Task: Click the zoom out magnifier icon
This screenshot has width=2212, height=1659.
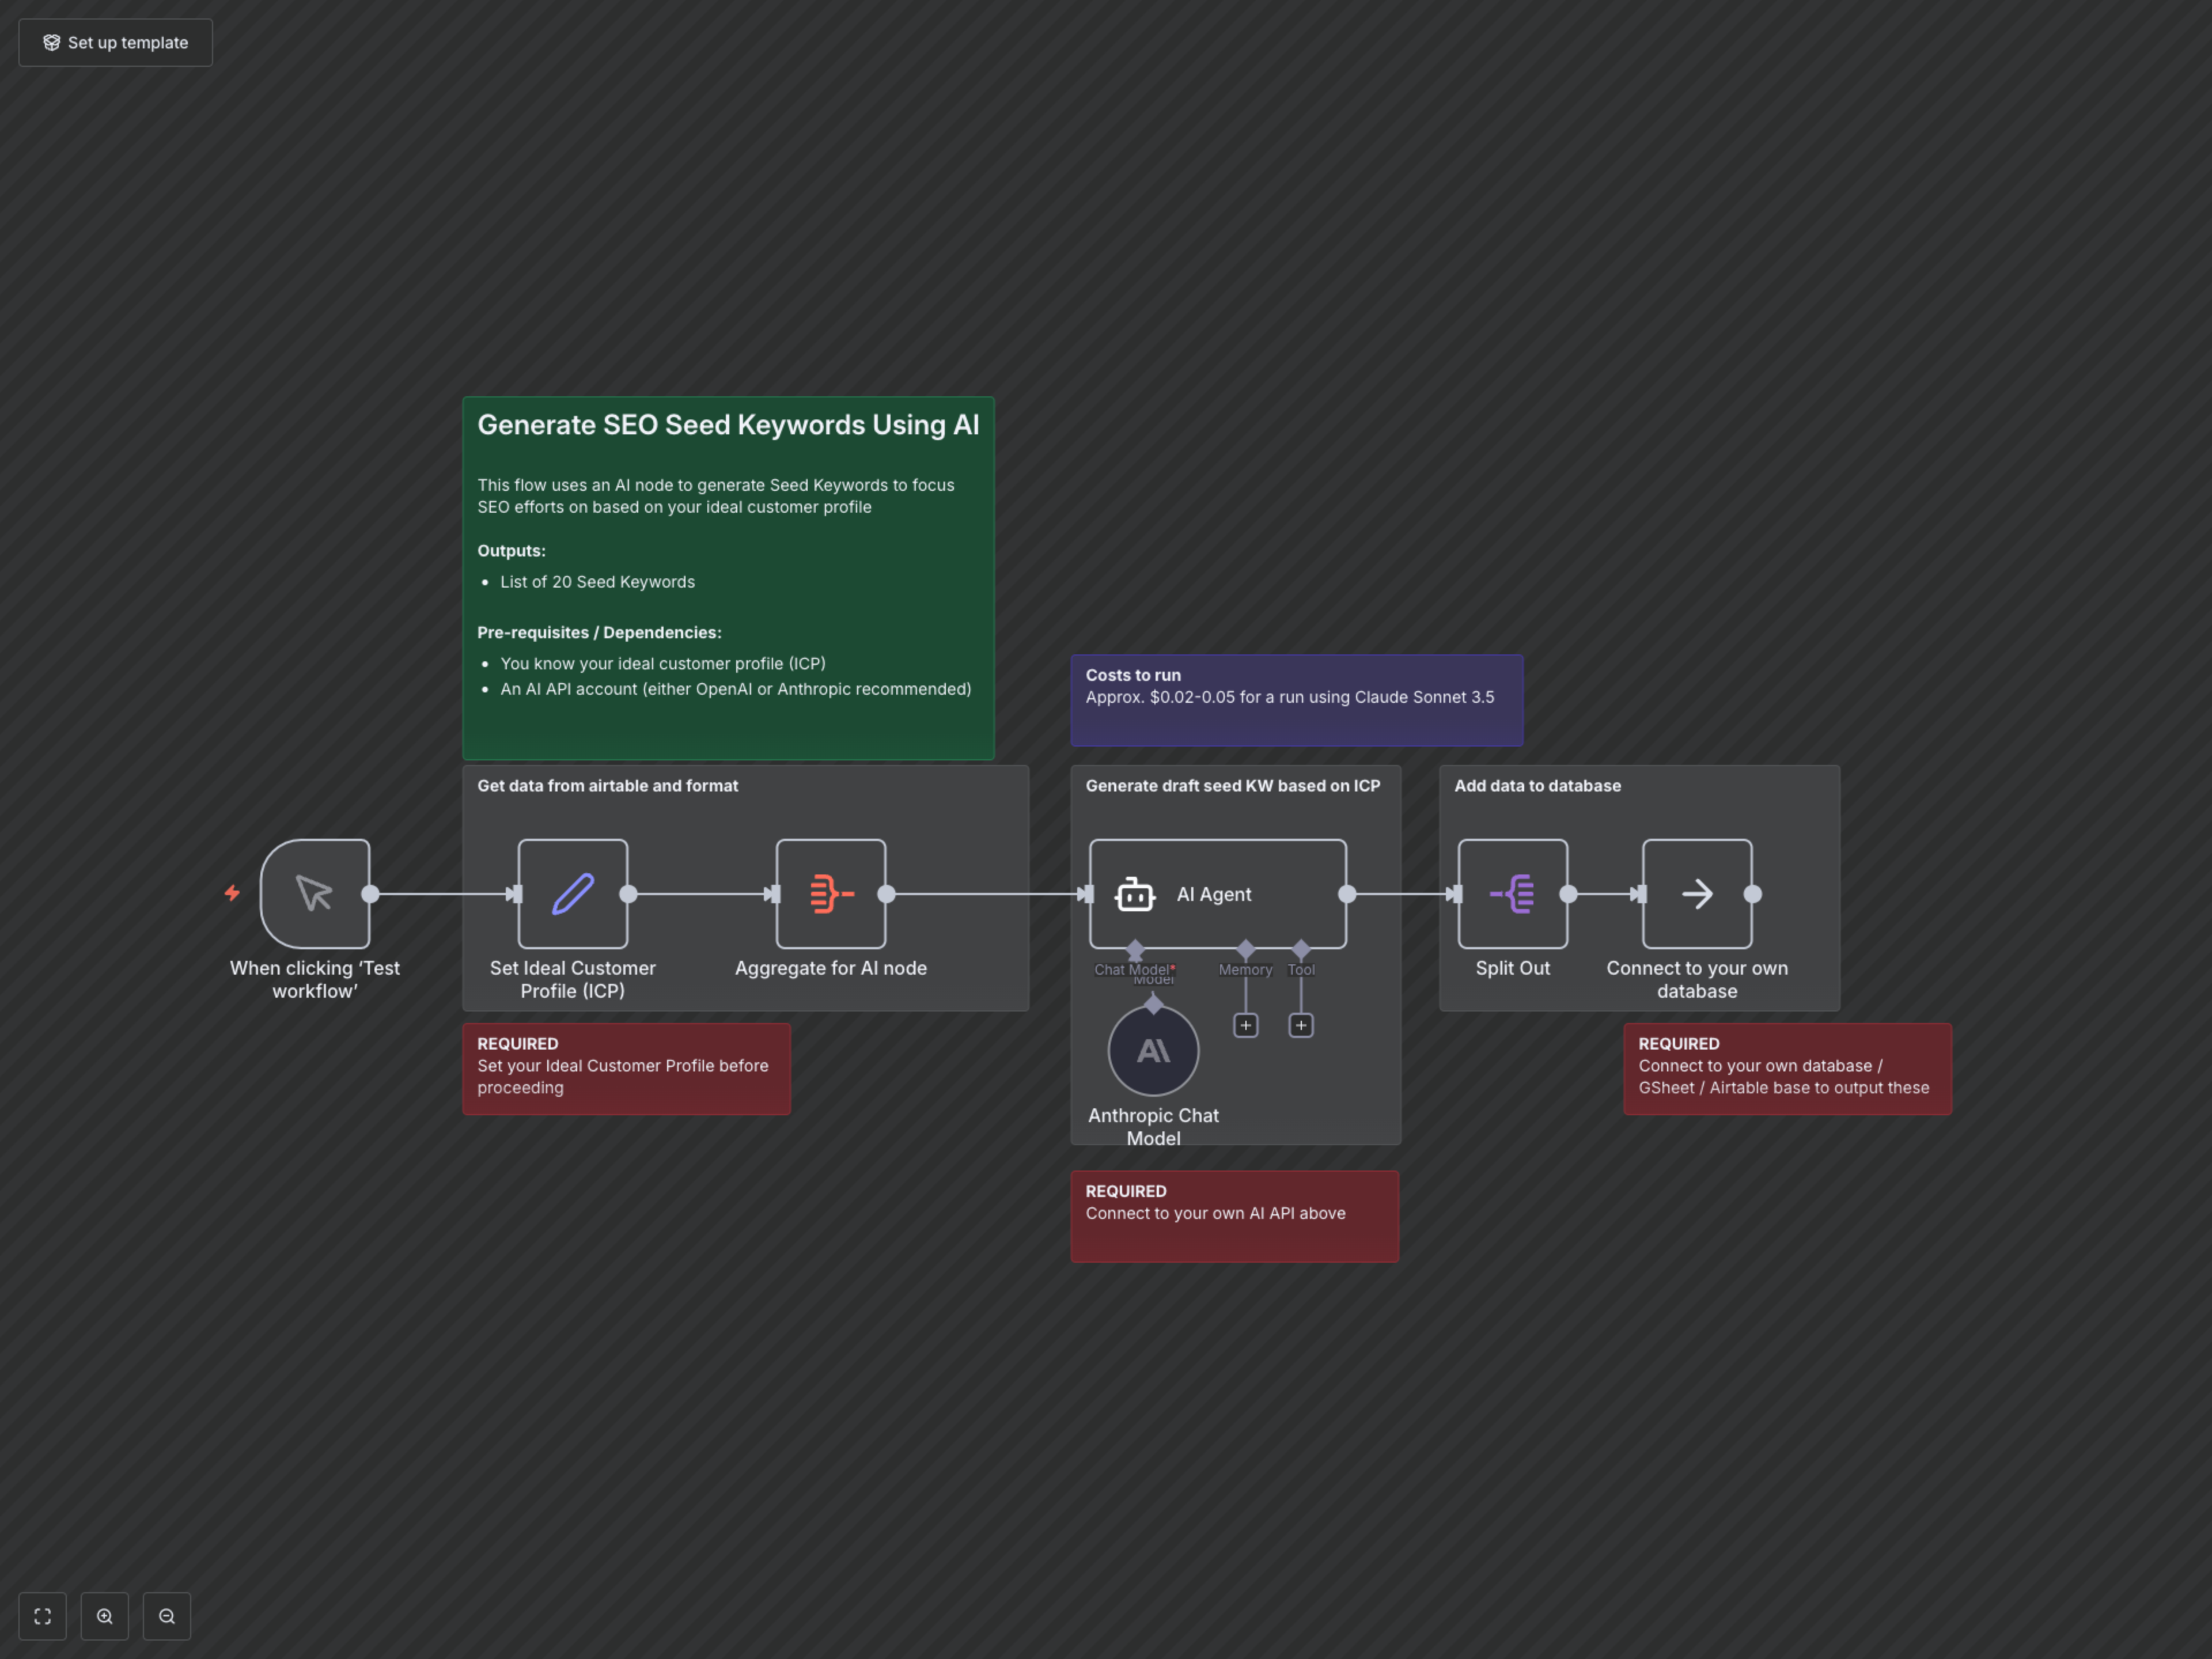Action: pyautogui.click(x=167, y=1616)
